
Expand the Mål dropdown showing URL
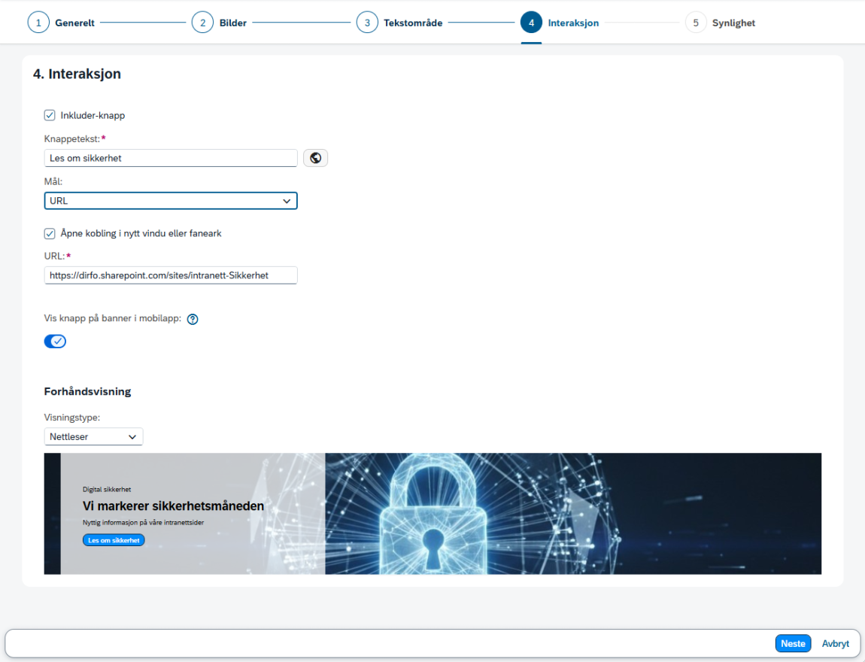171,201
